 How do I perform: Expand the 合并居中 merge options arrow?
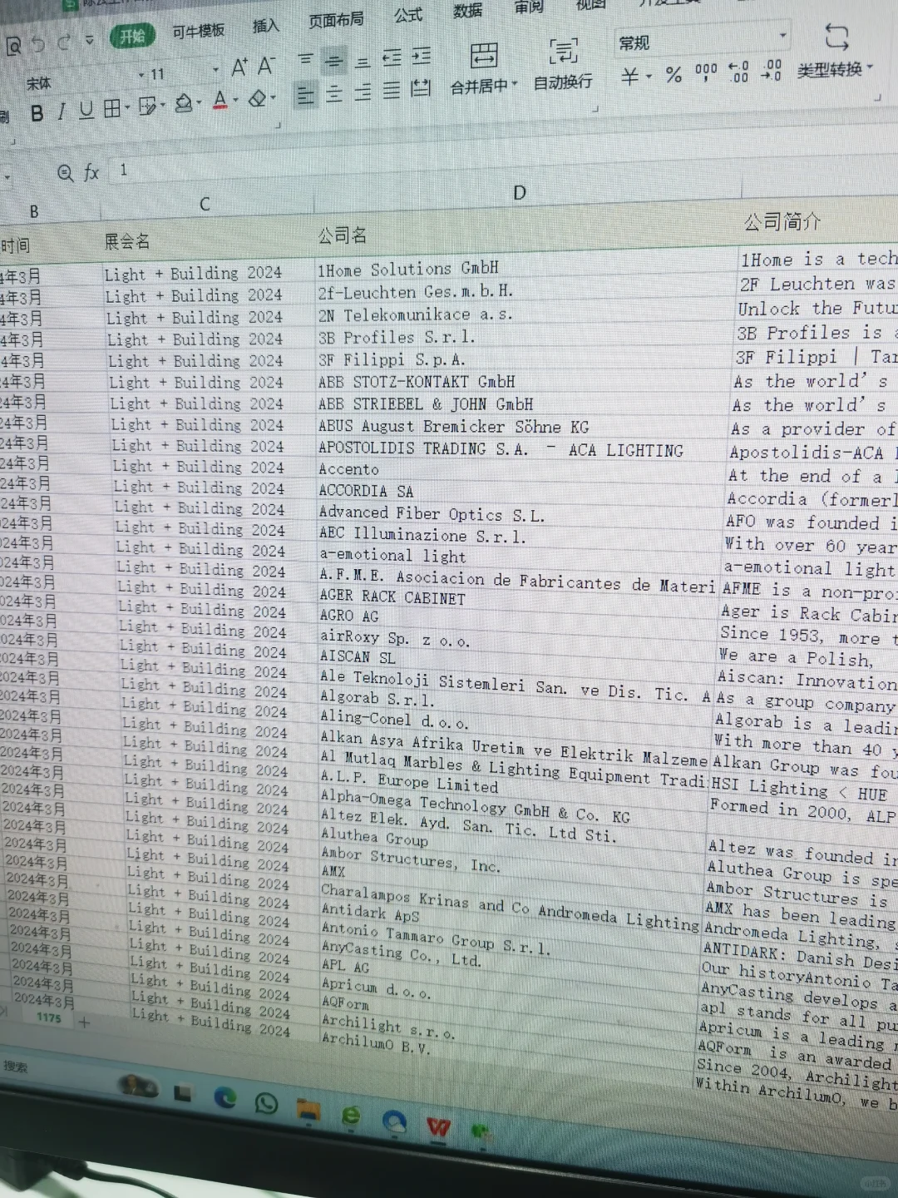pyautogui.click(x=515, y=84)
